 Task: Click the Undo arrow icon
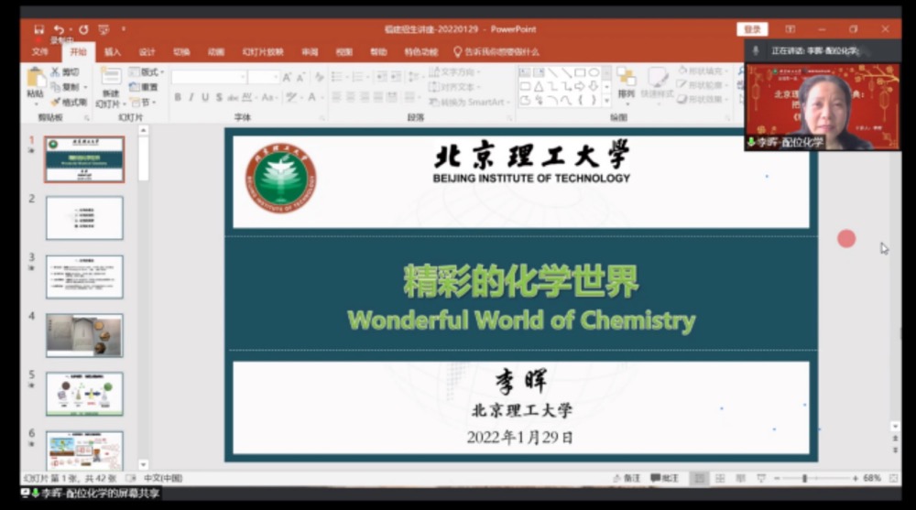[x=59, y=29]
